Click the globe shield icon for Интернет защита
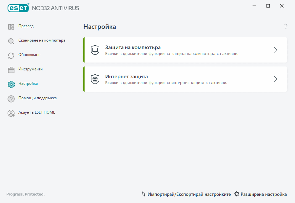 (x=95, y=79)
